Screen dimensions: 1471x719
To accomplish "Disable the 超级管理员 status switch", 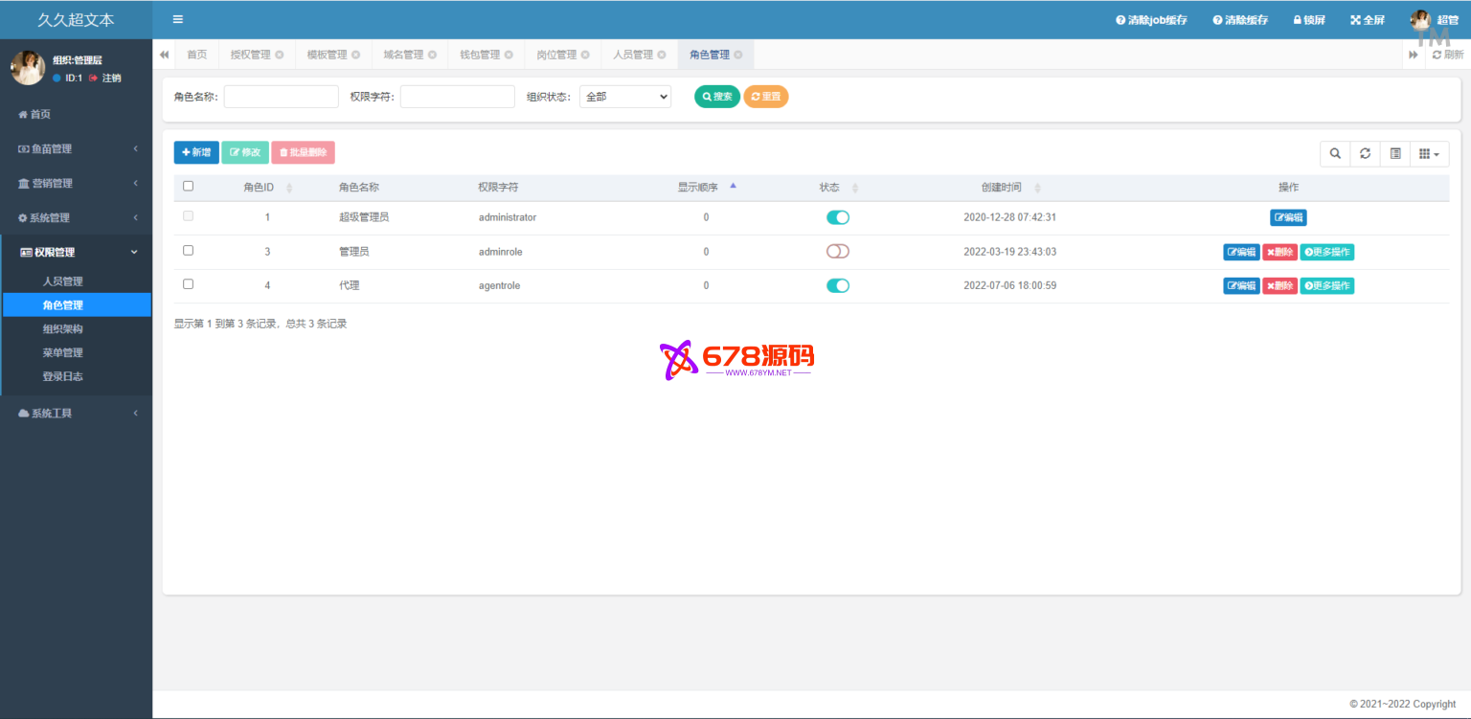I will coord(838,217).
